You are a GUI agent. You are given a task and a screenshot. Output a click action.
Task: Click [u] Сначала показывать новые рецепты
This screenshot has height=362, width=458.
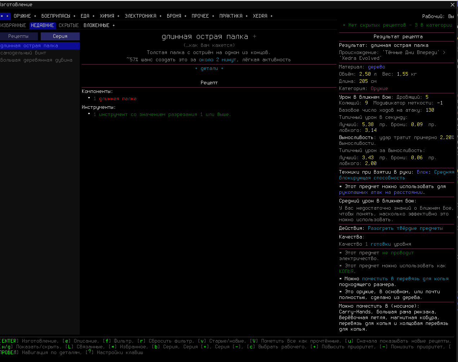point(398,341)
